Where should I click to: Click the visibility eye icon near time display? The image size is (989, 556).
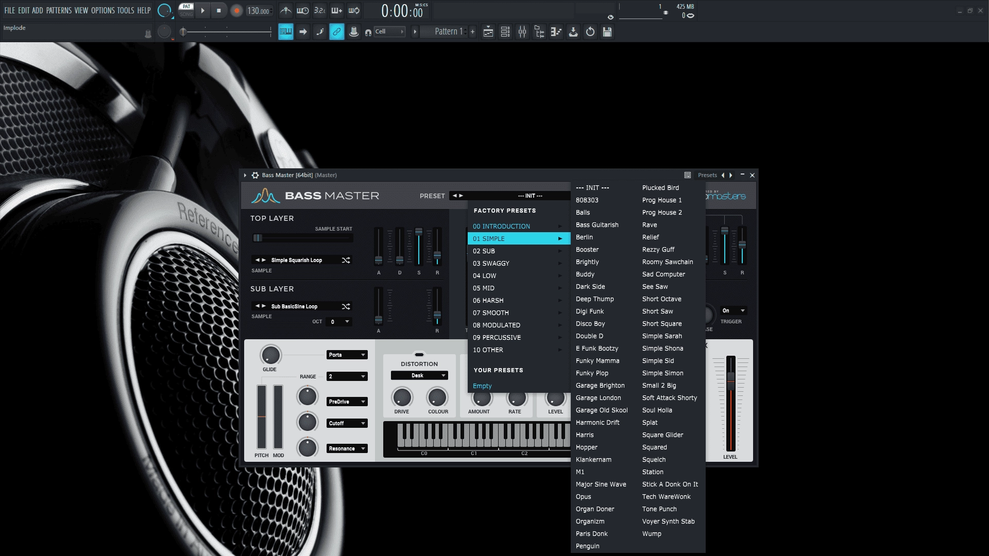click(611, 17)
